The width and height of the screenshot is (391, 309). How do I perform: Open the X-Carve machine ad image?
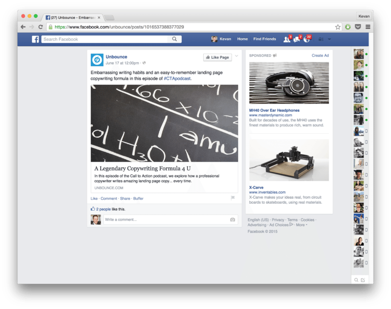(x=289, y=160)
